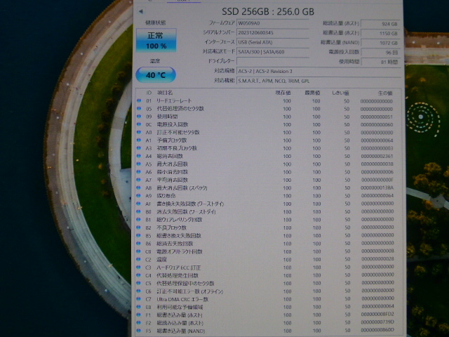Click the standard field ACS-2 | ACS-2 Revision 3
Screen dimensions: 449x337
tap(319, 71)
